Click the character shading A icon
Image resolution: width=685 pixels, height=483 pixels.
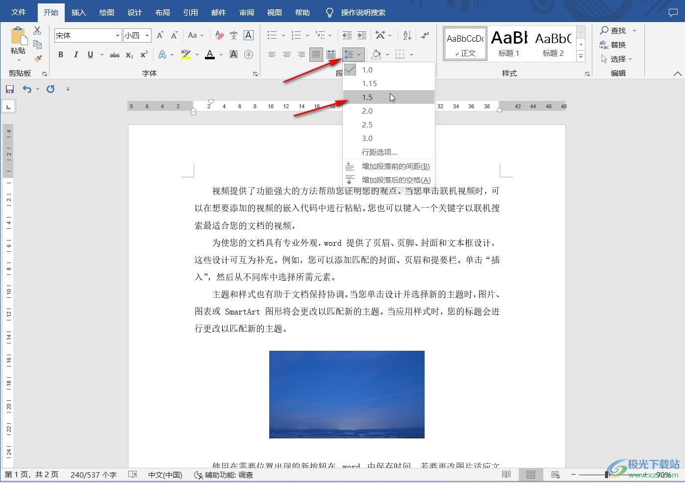click(234, 54)
